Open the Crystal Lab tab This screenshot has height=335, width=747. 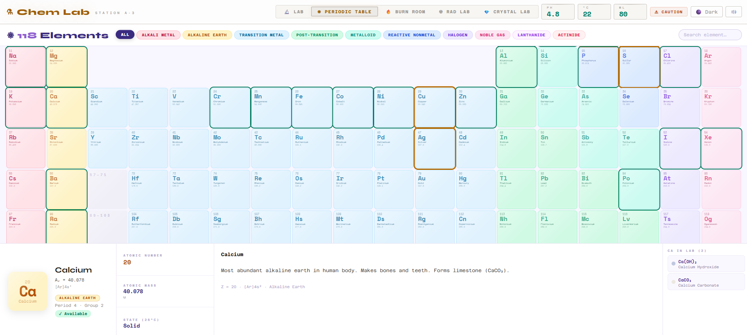coord(507,12)
